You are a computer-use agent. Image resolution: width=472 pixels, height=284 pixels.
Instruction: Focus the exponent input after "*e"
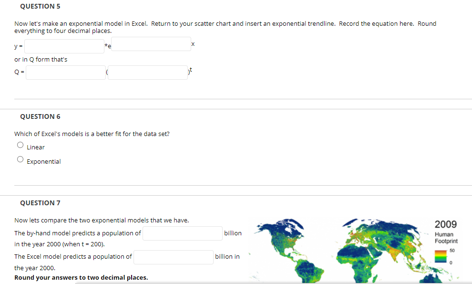tap(151, 44)
